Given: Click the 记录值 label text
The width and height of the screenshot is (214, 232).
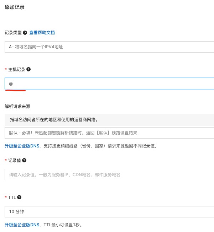Looking at the screenshot, I should (x=15, y=160).
